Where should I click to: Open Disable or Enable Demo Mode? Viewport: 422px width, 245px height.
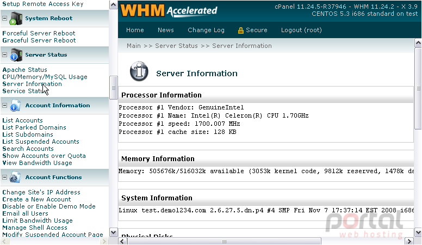click(x=49, y=206)
